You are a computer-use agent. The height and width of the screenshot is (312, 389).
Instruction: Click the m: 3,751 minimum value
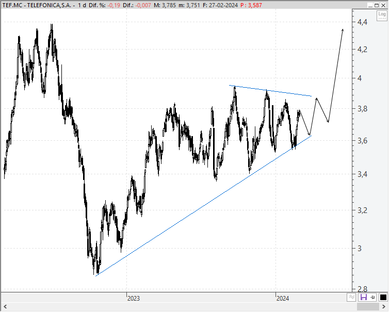click(x=189, y=5)
